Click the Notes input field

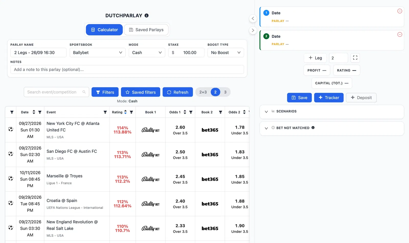tap(127, 69)
